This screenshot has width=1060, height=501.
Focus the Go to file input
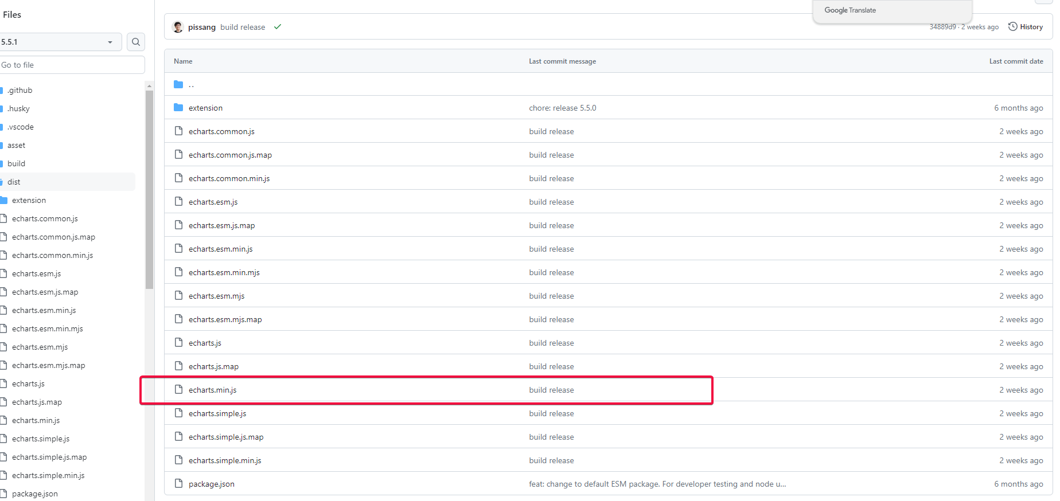(72, 65)
